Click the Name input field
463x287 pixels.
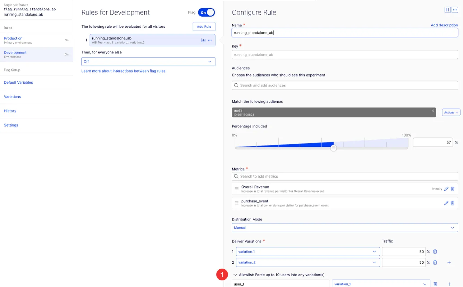click(345, 33)
